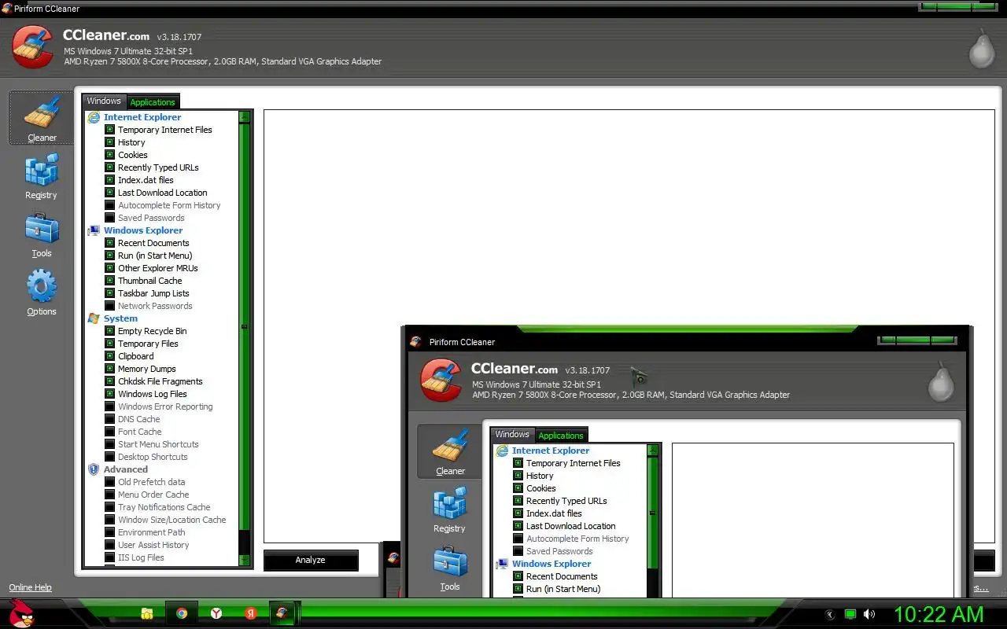Enable Old Prefetch data checkbox
This screenshot has height=629, width=1007.
[x=110, y=482]
